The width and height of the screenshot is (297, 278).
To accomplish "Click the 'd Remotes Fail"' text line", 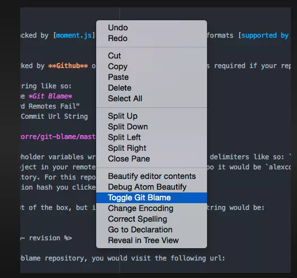I will pos(50,106).
